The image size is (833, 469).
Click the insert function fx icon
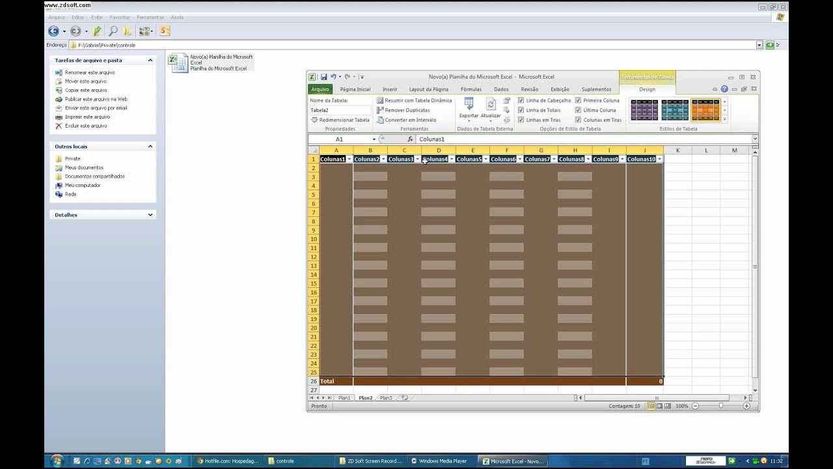pyautogui.click(x=410, y=139)
